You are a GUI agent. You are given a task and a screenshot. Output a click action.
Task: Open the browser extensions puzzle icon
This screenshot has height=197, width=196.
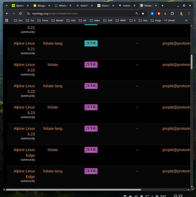click(172, 13)
